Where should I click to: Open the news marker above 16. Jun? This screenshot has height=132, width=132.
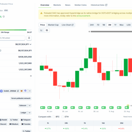(49, 108)
